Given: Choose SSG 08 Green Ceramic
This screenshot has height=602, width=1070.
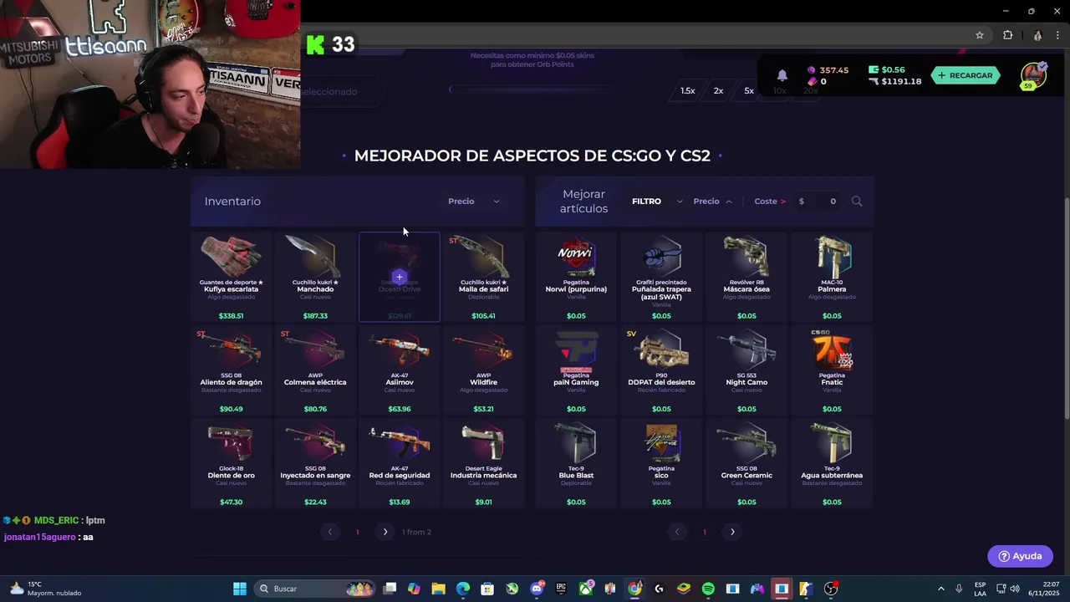Looking at the screenshot, I should 746,463.
